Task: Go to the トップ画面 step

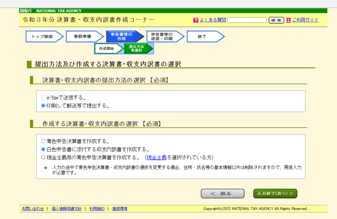Action: [45, 36]
